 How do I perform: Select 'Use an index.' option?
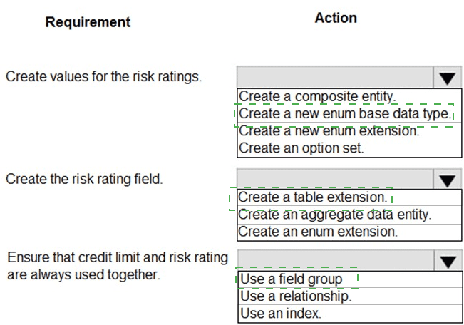[x=350, y=313]
